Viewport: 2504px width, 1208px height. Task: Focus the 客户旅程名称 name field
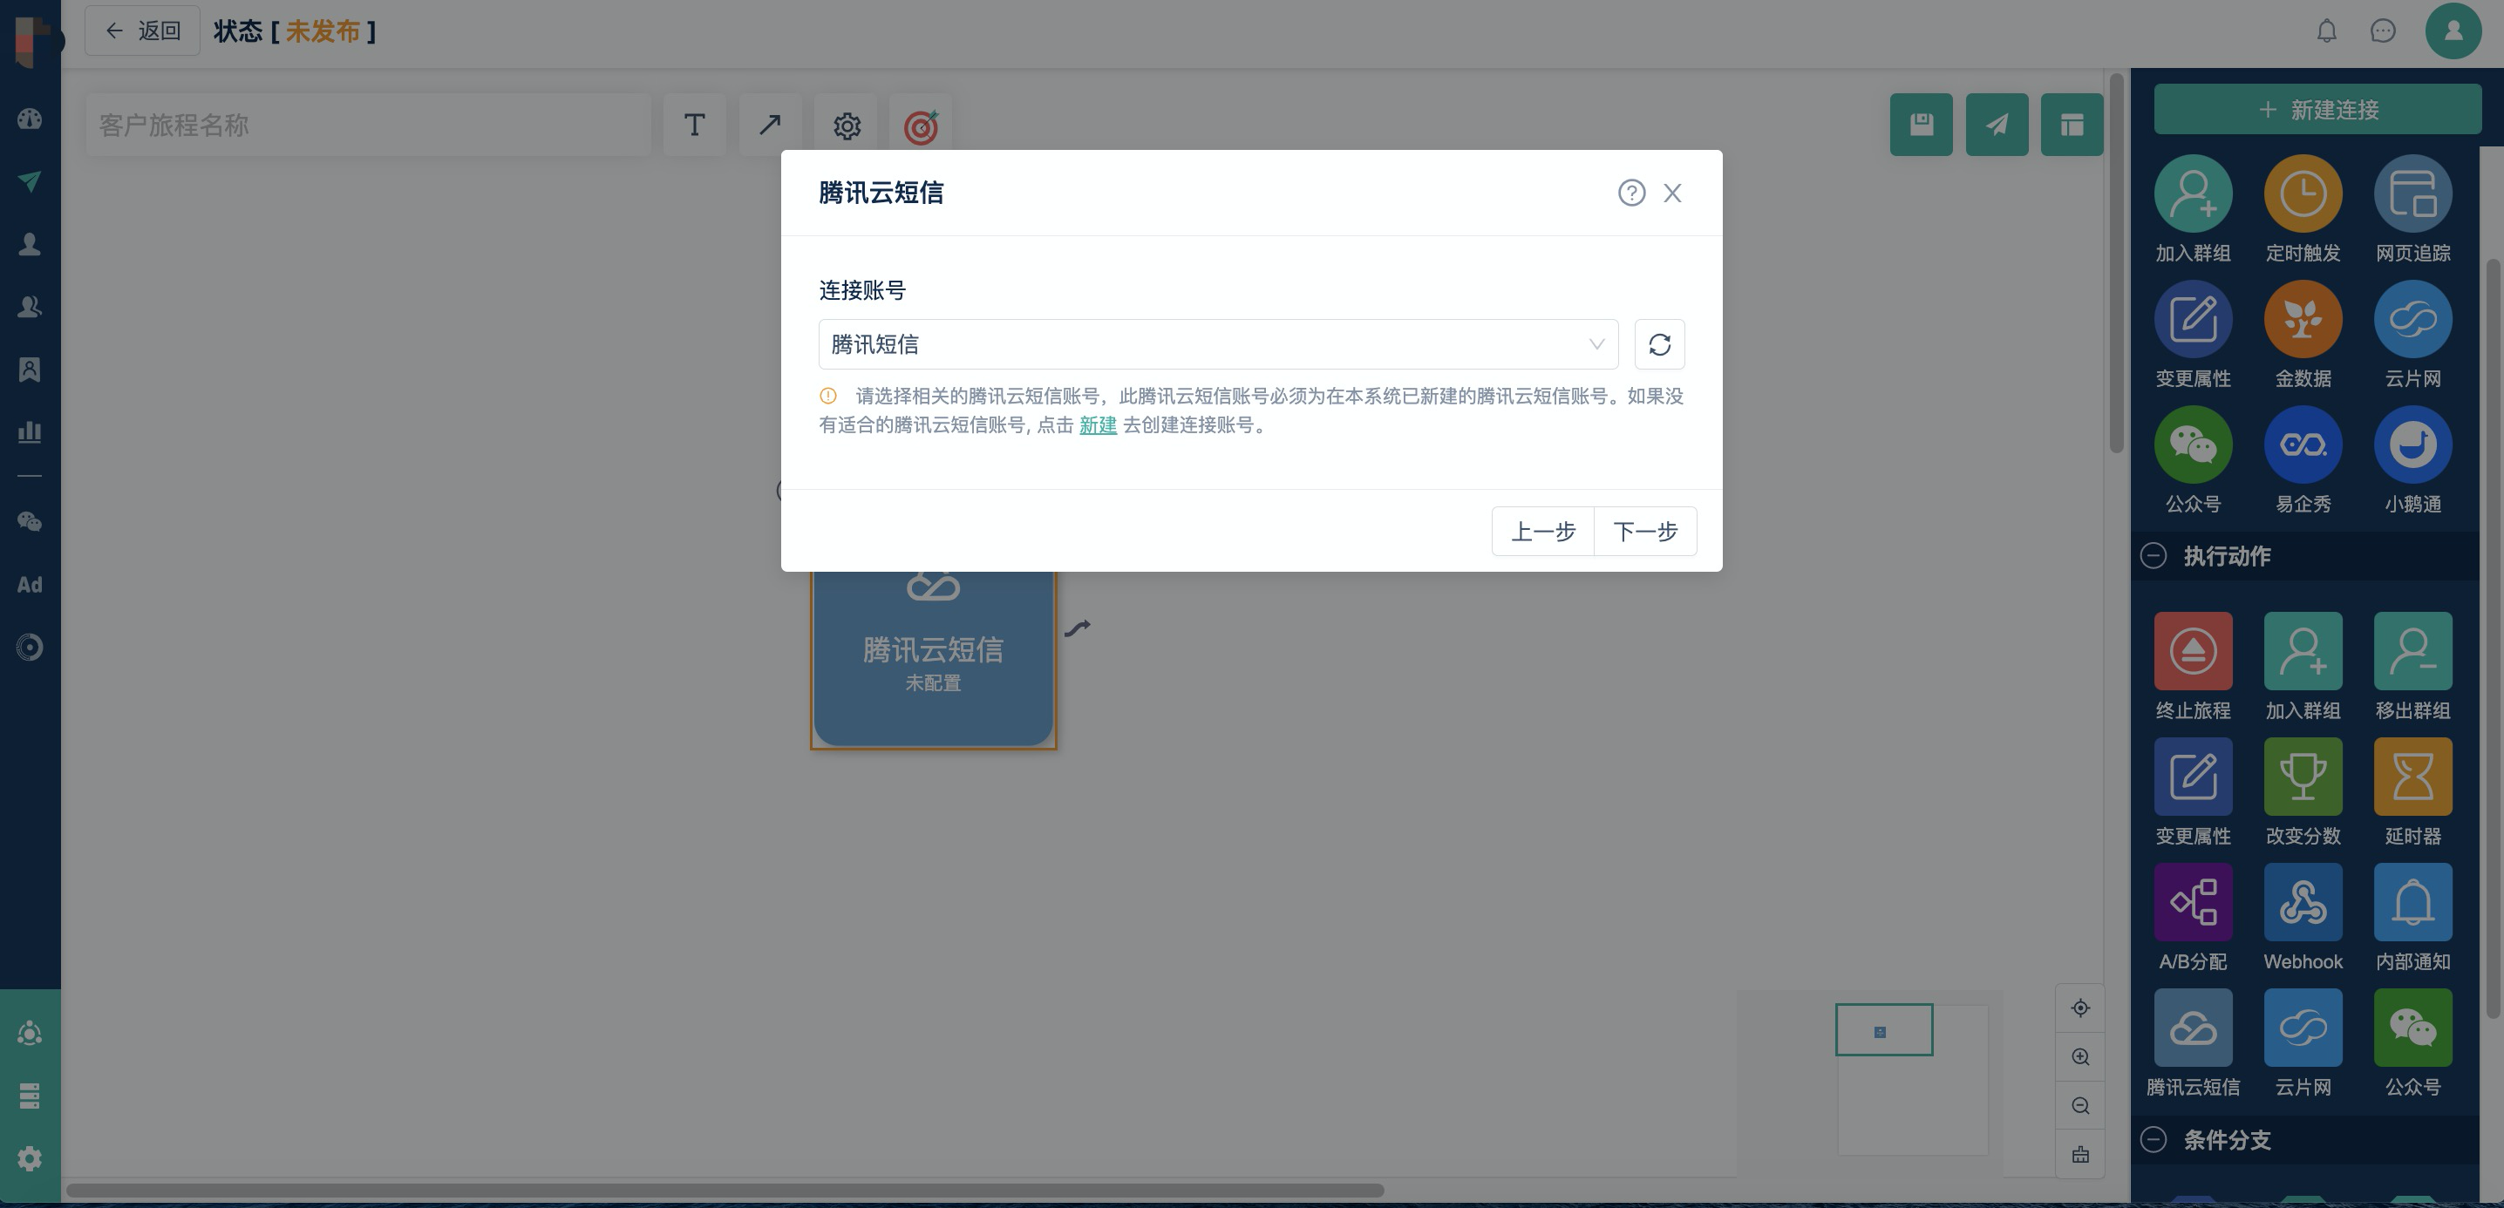point(369,126)
